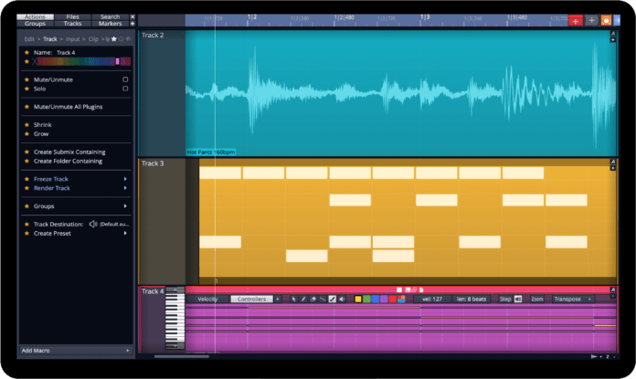Select the pencil draw tool in MIDI toolbar
Image resolution: width=636 pixels, height=379 pixels.
(303, 299)
